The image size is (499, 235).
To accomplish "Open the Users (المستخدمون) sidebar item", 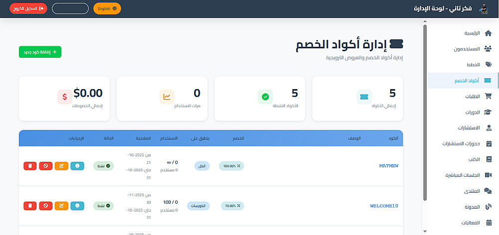I will pos(463,49).
